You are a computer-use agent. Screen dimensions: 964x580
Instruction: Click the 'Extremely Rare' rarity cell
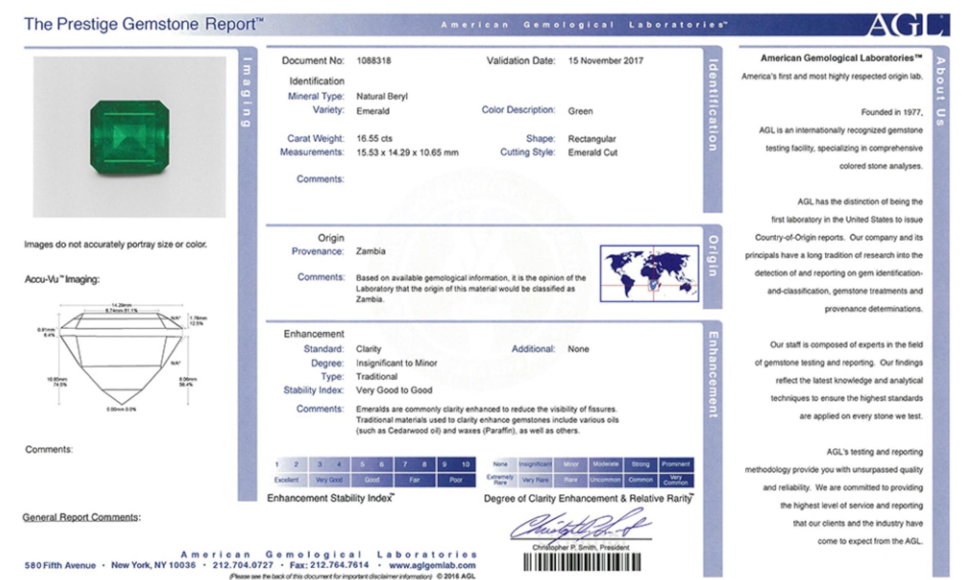point(500,480)
